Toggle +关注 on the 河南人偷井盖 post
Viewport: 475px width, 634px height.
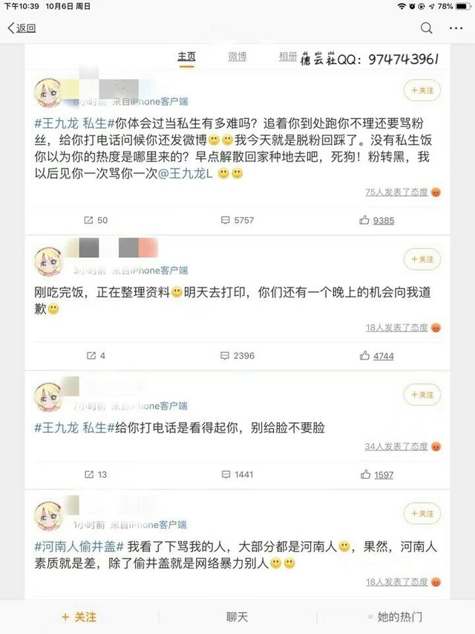coord(422,514)
